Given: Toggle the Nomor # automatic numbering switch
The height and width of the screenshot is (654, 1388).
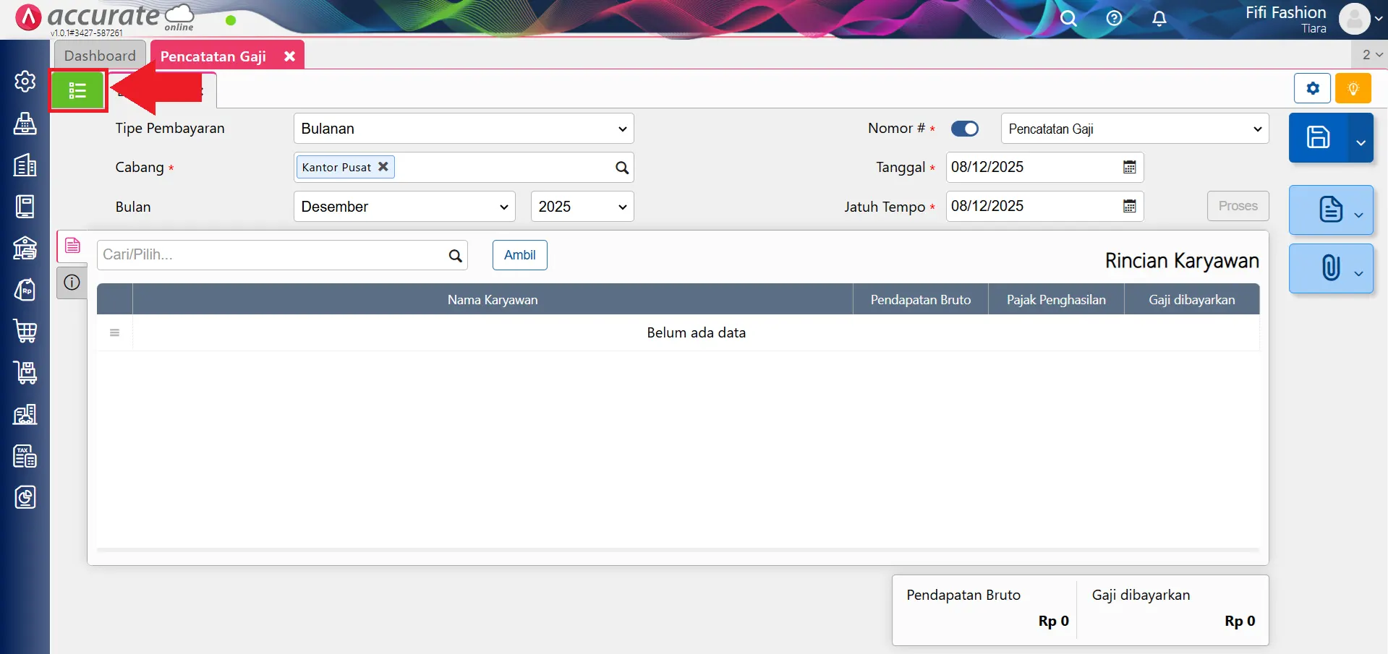Looking at the screenshot, I should (964, 129).
